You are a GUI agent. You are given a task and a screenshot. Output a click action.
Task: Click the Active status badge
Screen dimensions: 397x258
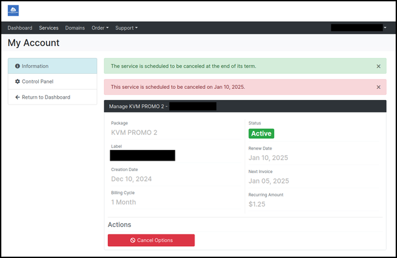coord(262,134)
